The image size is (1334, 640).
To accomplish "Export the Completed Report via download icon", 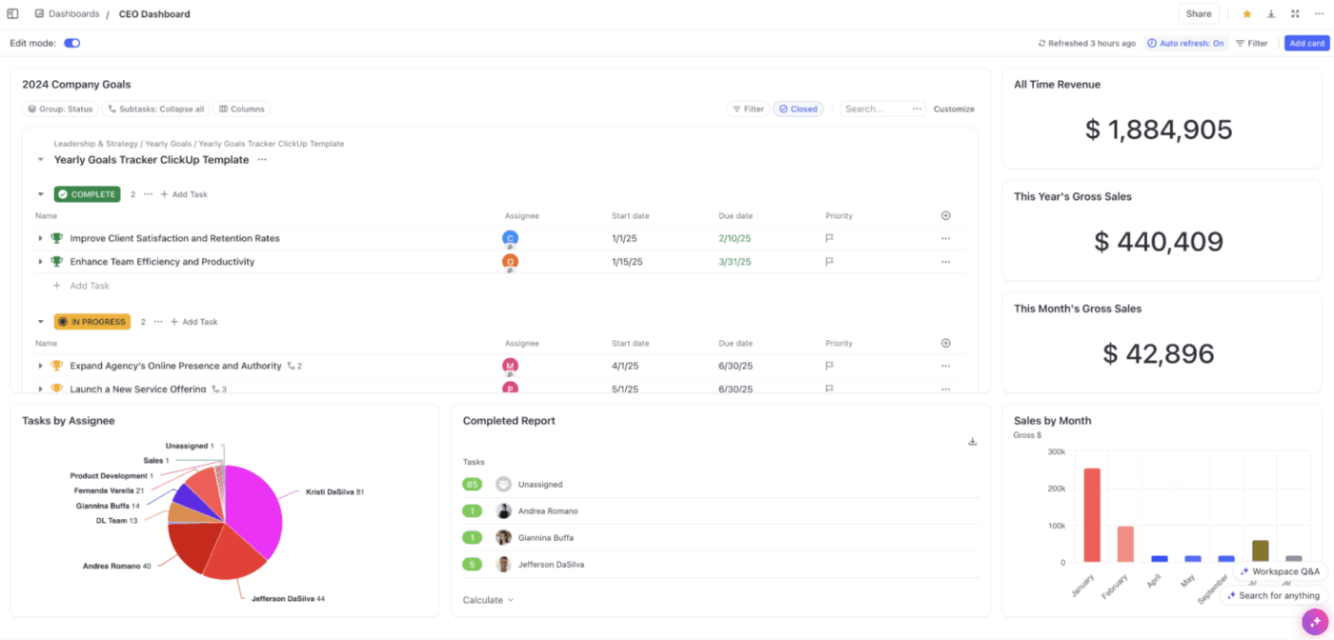I will click(x=972, y=441).
